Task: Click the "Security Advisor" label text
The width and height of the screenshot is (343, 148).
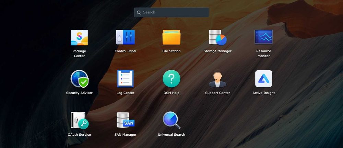Action: (79, 93)
